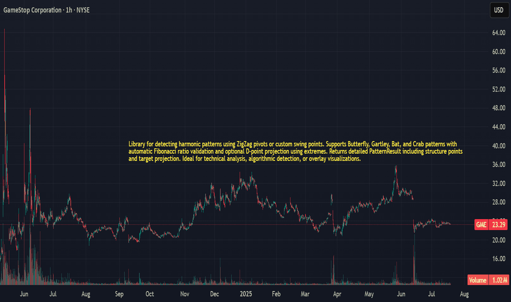
Task: Click the Nov time axis label
Action: point(184,294)
